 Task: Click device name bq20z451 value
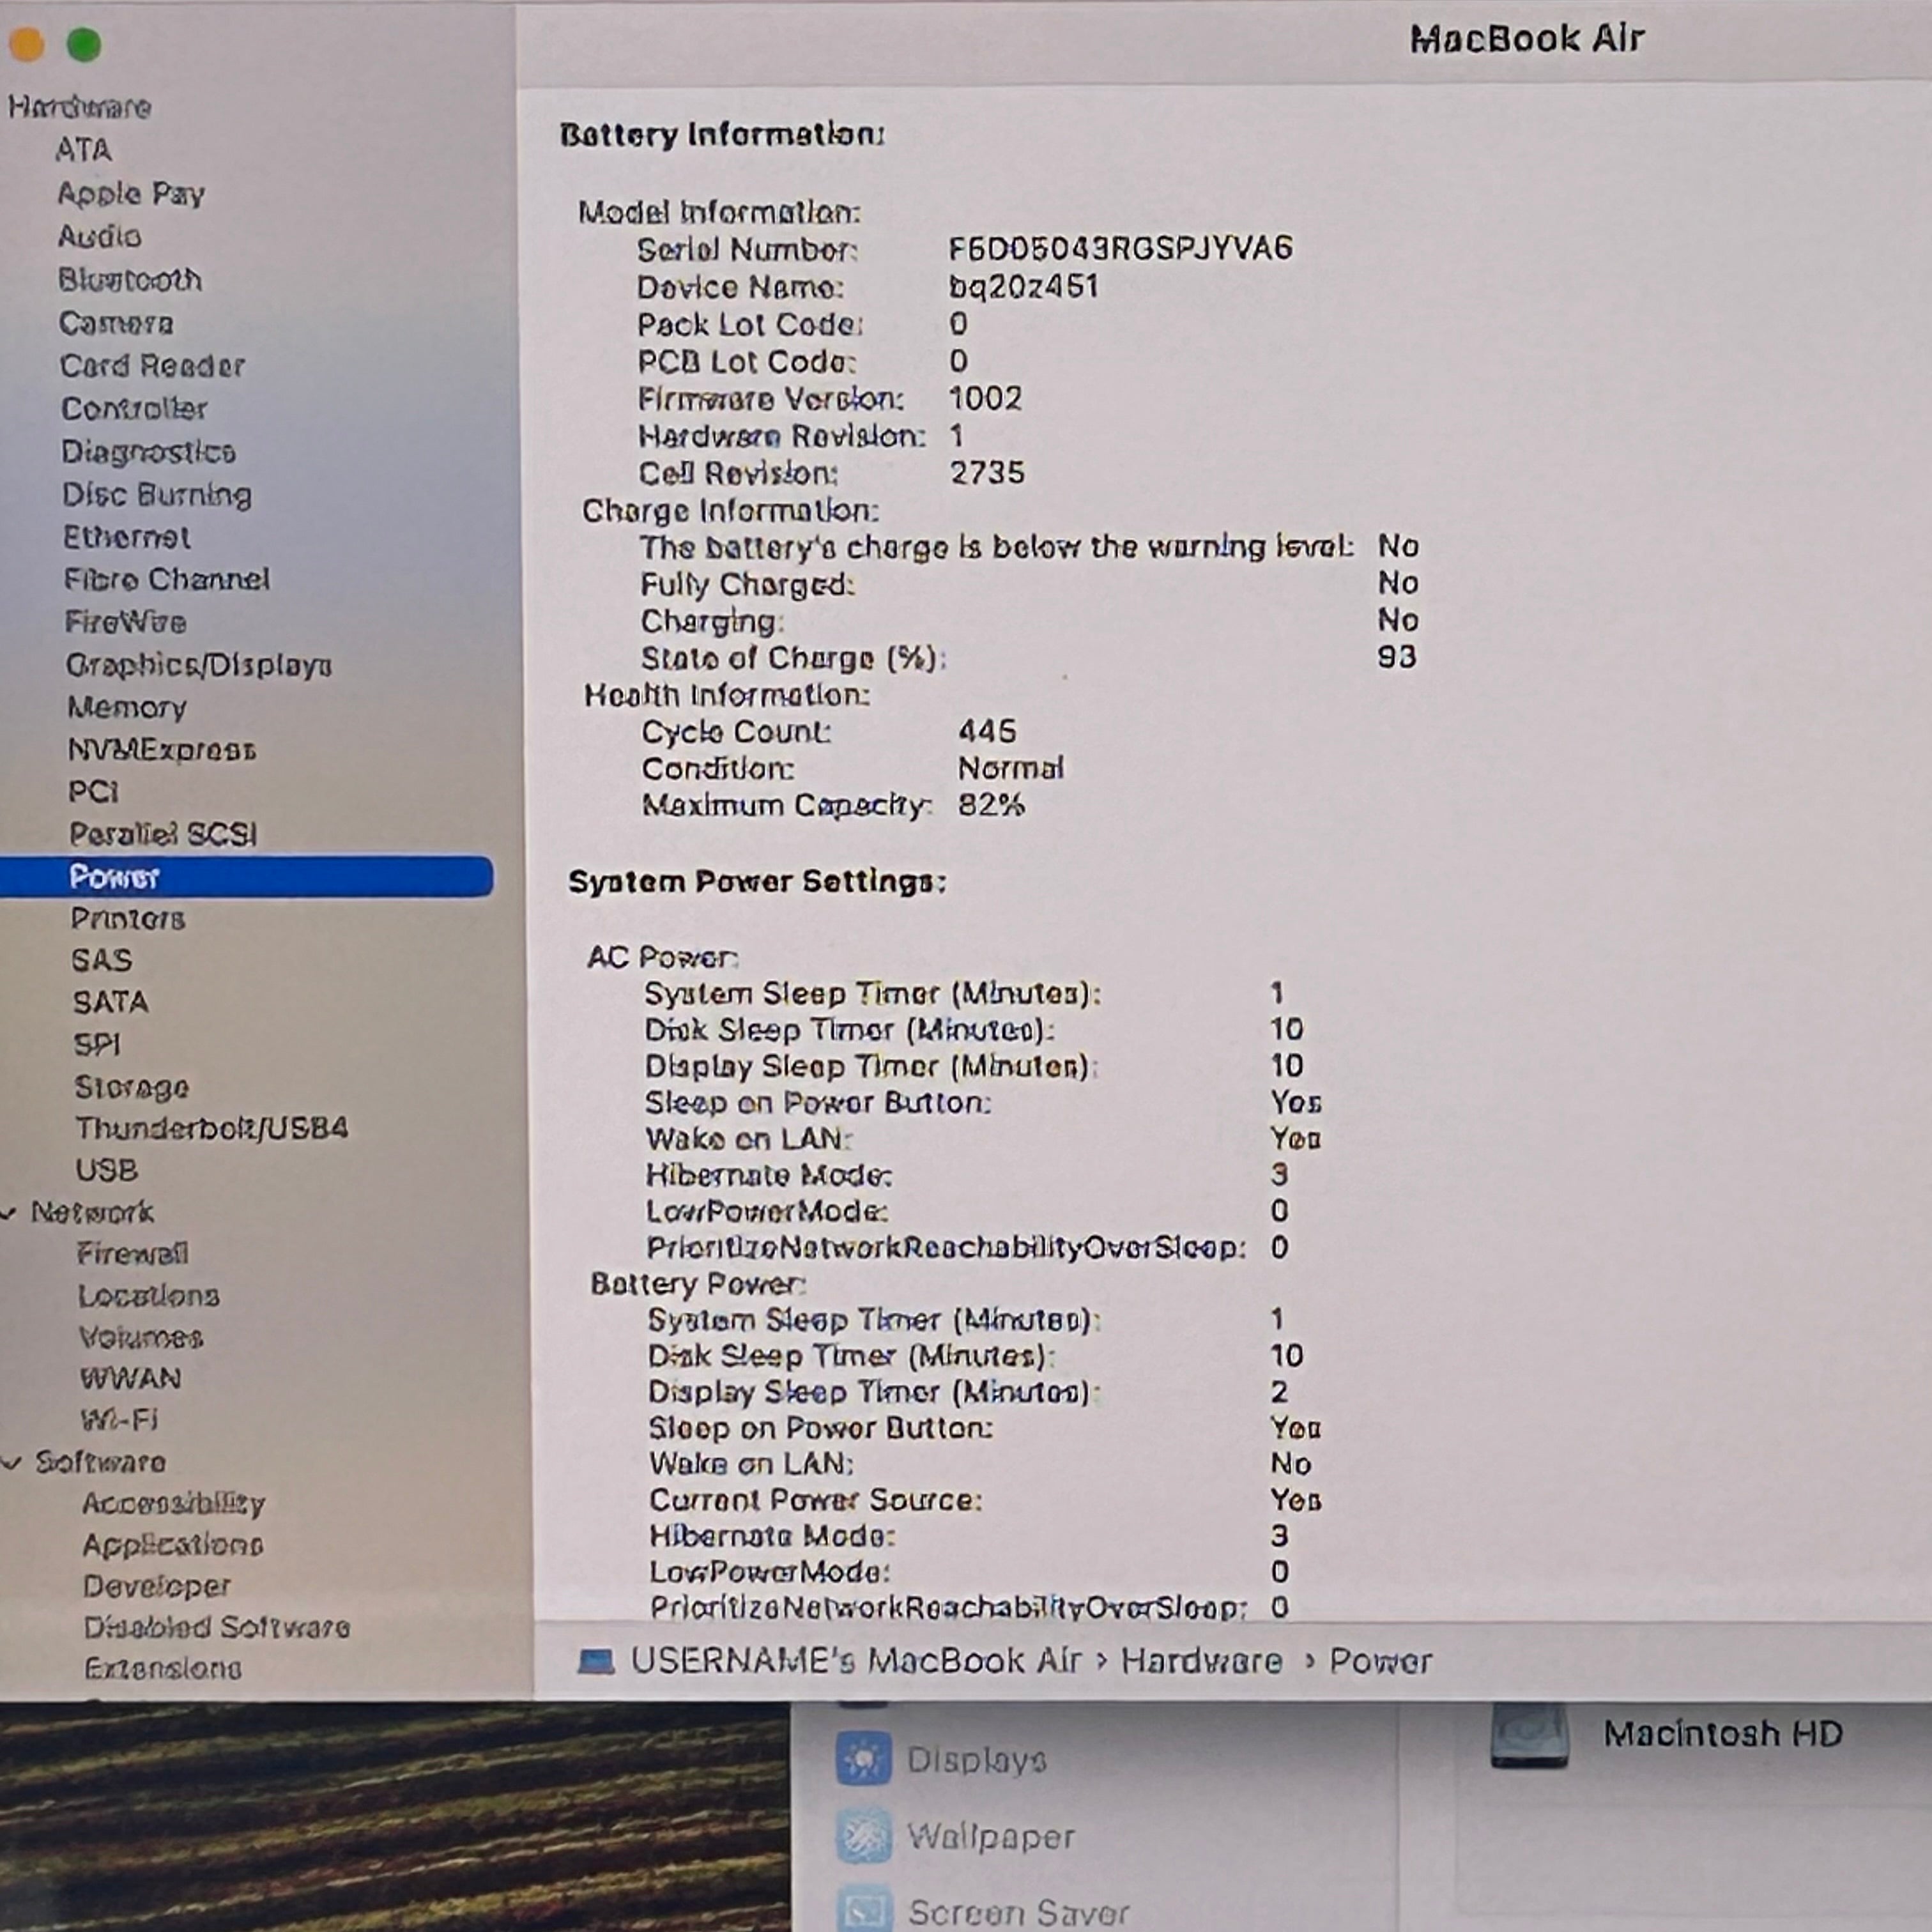click(1023, 287)
